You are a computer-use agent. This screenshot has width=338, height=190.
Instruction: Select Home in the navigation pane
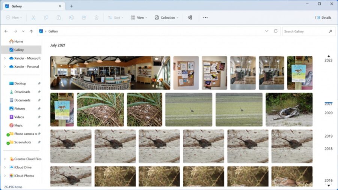click(18, 42)
